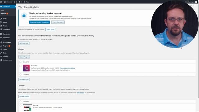Click the Appearance menu label
This screenshot has width=199, height=112.
pos(7,42)
